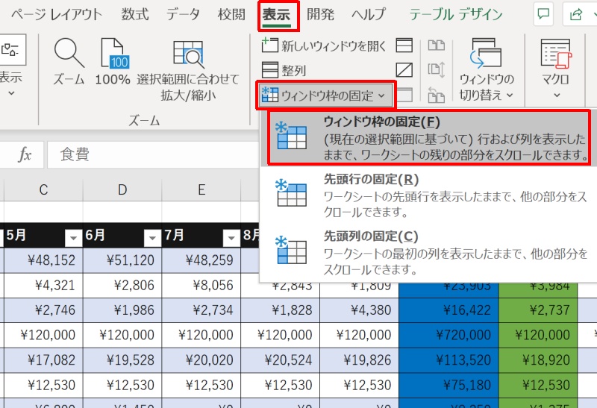Expand the ウィンドウ枠の固定 dropdown

click(x=326, y=95)
